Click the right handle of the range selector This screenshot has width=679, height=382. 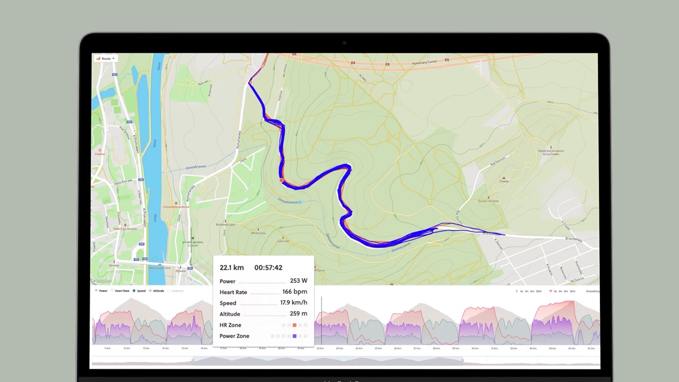(463, 361)
